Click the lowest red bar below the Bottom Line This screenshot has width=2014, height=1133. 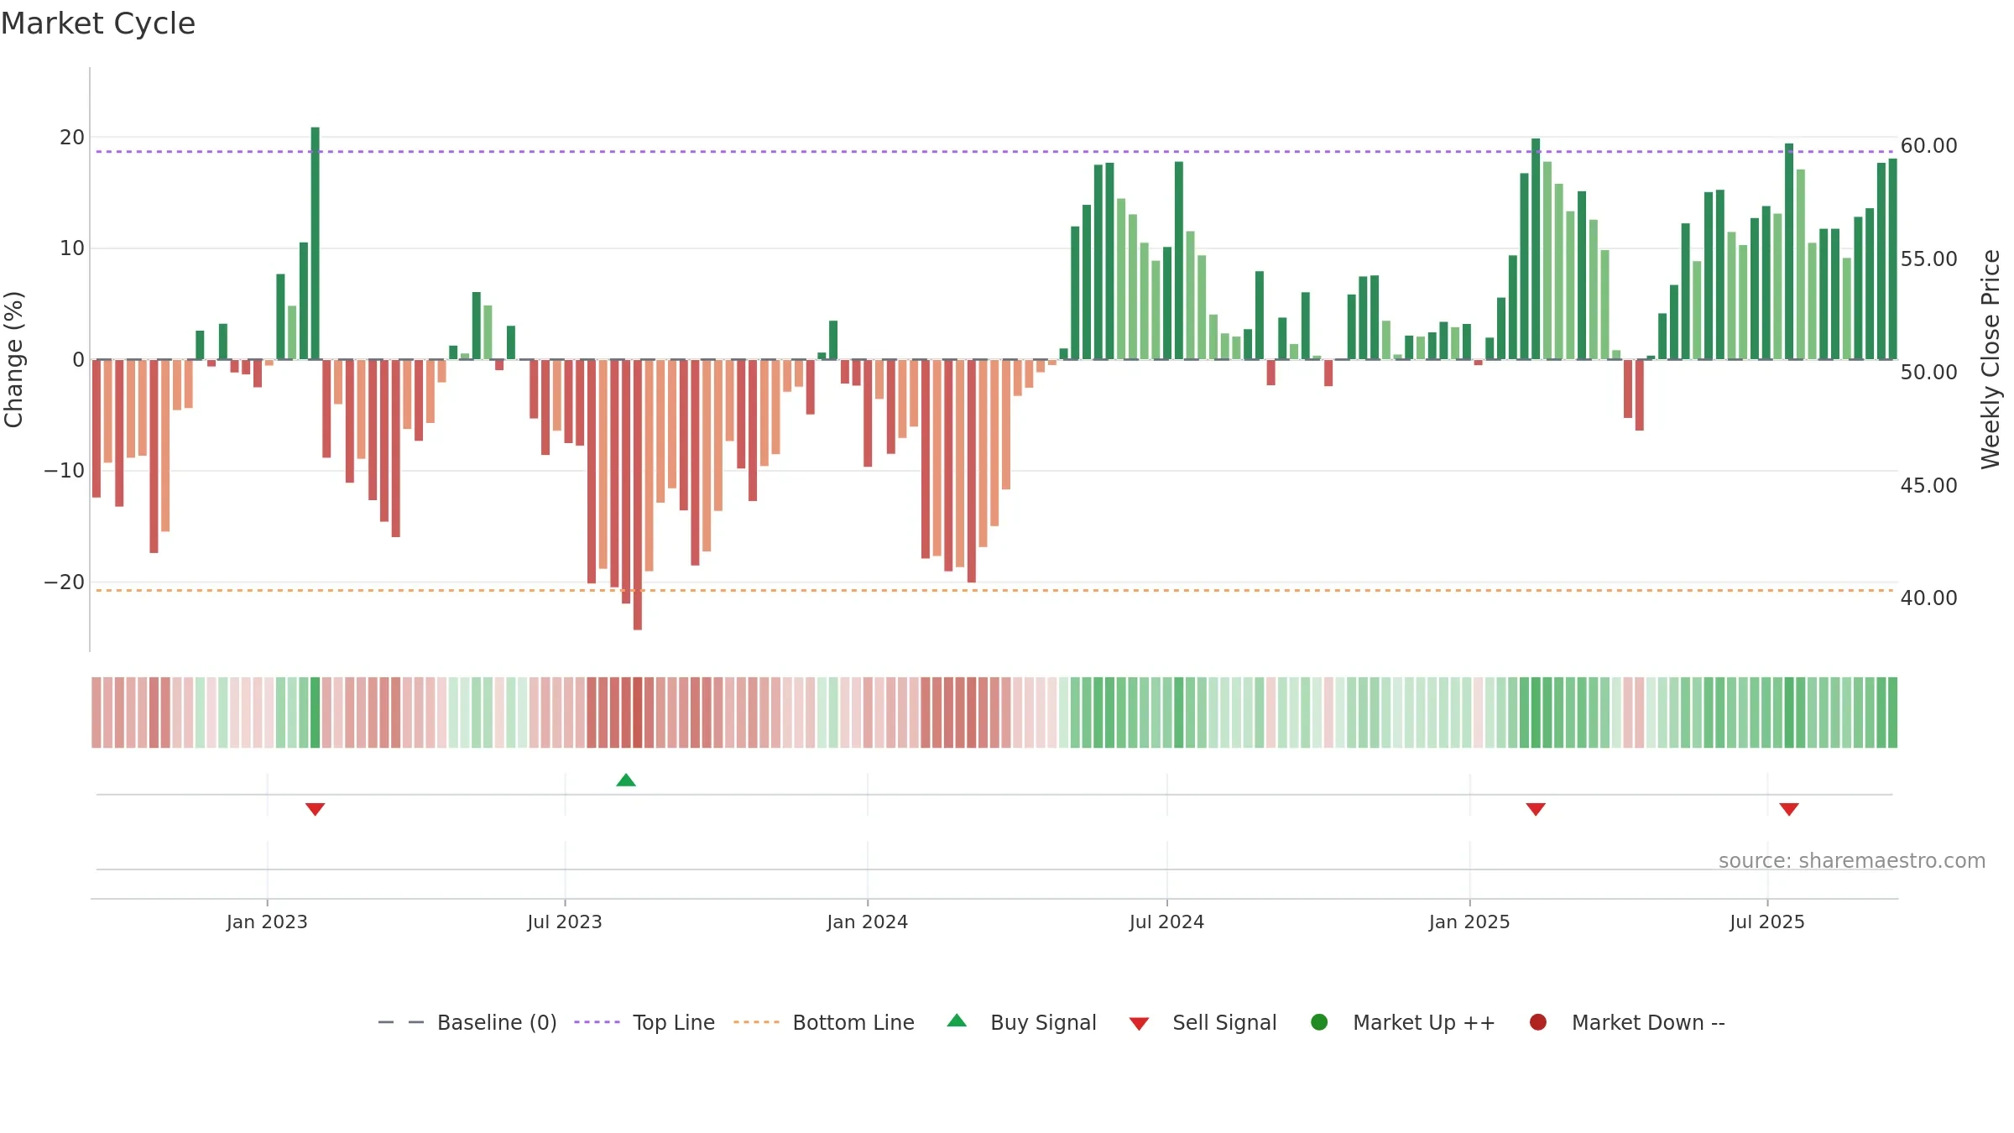[638, 494]
